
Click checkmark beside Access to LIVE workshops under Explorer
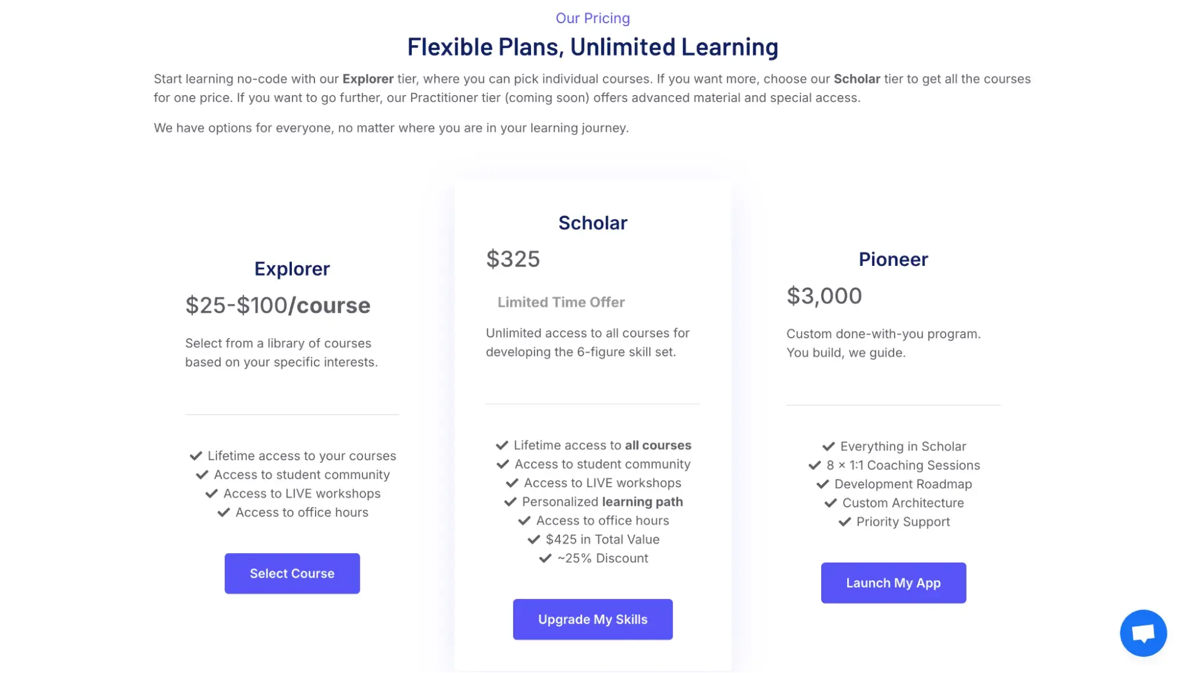pos(211,493)
